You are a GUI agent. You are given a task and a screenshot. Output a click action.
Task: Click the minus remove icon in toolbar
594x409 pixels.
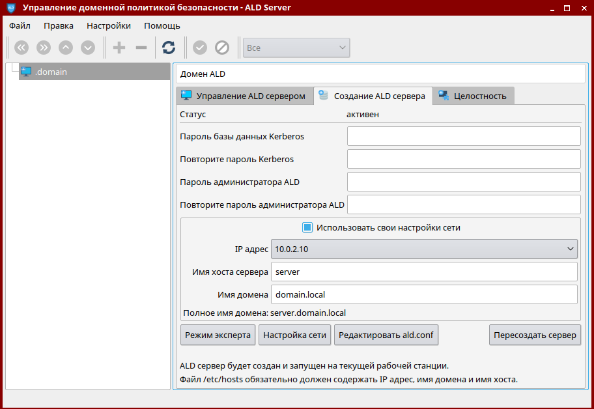tap(141, 48)
